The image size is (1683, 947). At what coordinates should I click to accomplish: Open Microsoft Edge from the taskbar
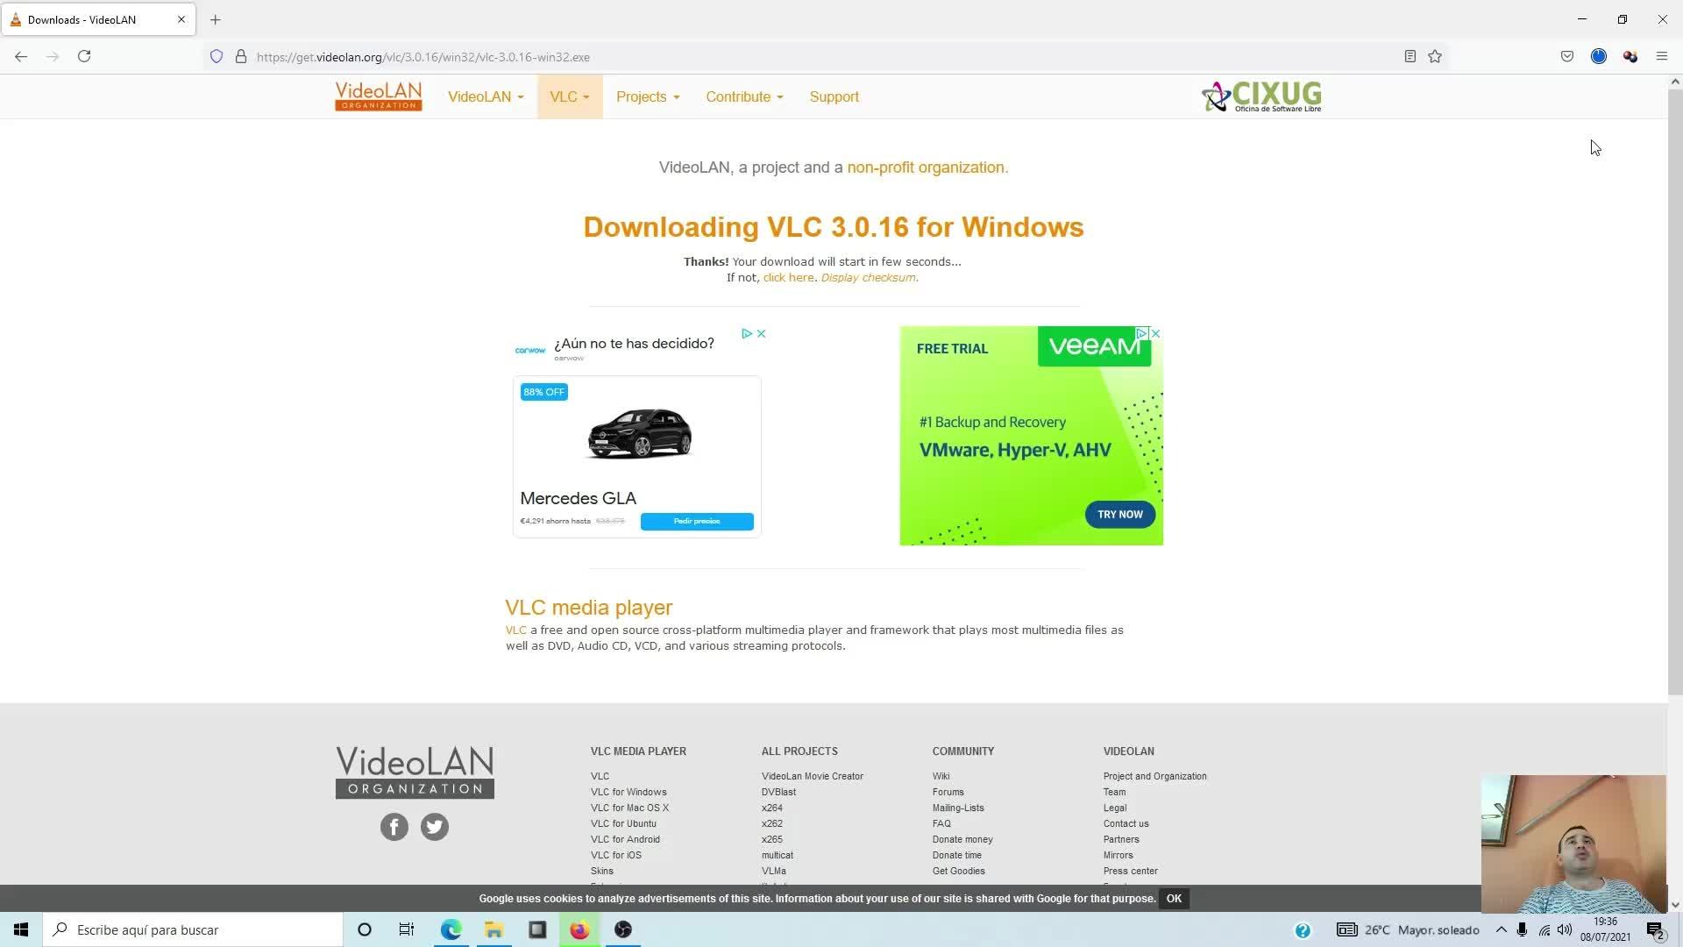[451, 929]
